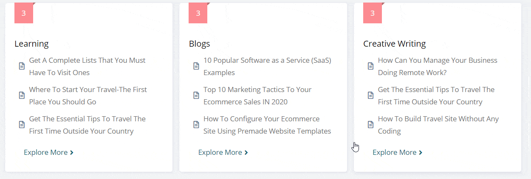
Task: Click the pink count badge above Learning
Action: 24,13
